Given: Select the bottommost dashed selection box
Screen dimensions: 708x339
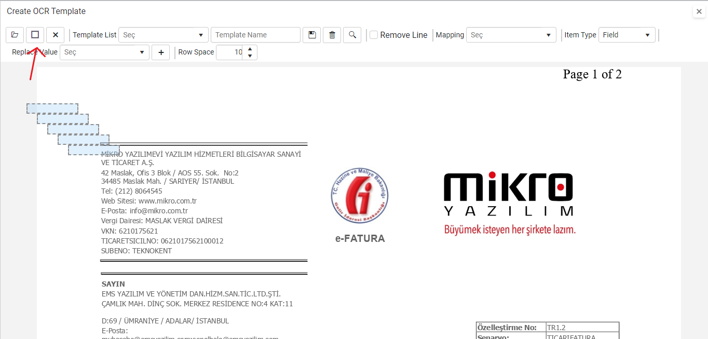Looking at the screenshot, I should tap(94, 150).
